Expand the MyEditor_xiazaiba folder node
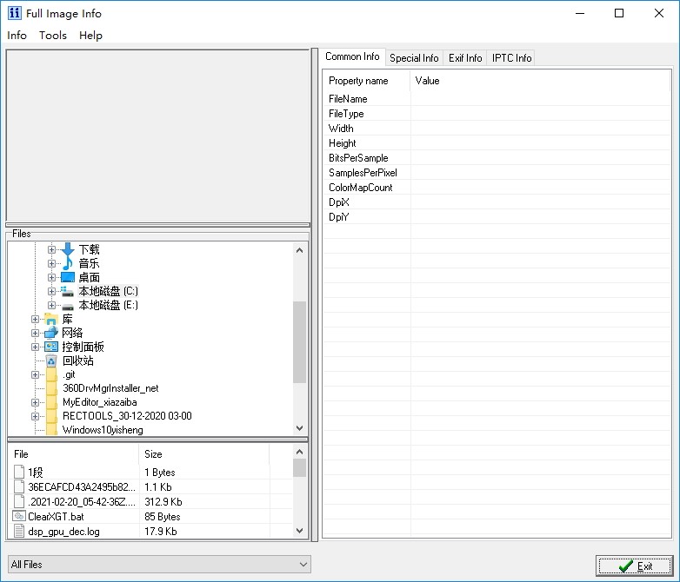The width and height of the screenshot is (680, 582). 35,402
